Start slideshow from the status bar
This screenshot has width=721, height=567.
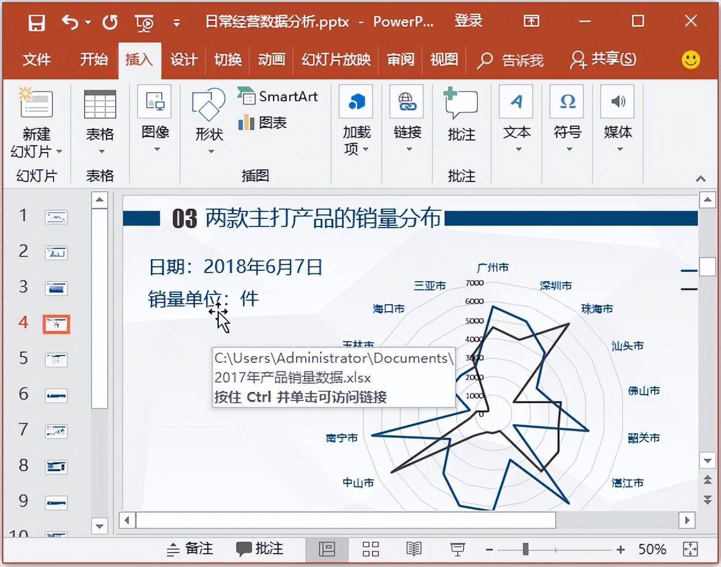[457, 549]
